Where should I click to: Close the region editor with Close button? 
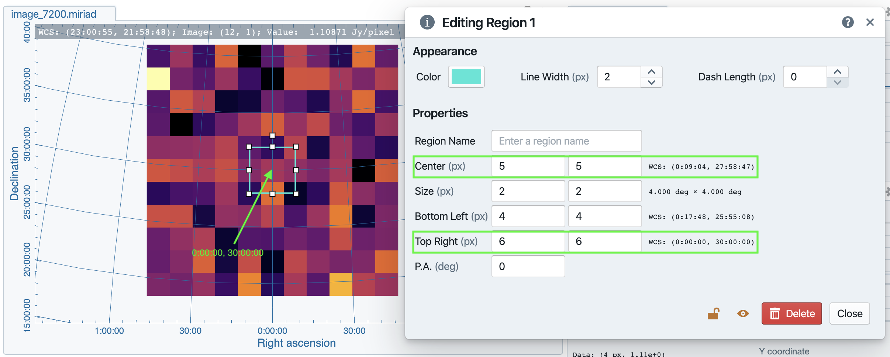[849, 313]
